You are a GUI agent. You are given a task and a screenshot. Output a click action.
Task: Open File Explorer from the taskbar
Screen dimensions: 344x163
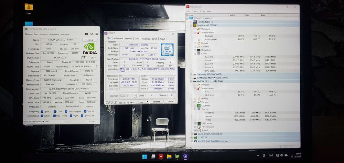point(169,157)
